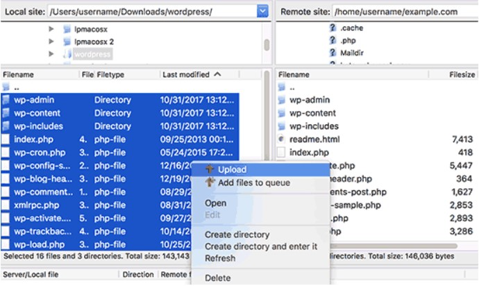Click Add files to queue icon
Viewport: 479px width, 286px height.
[210, 182]
